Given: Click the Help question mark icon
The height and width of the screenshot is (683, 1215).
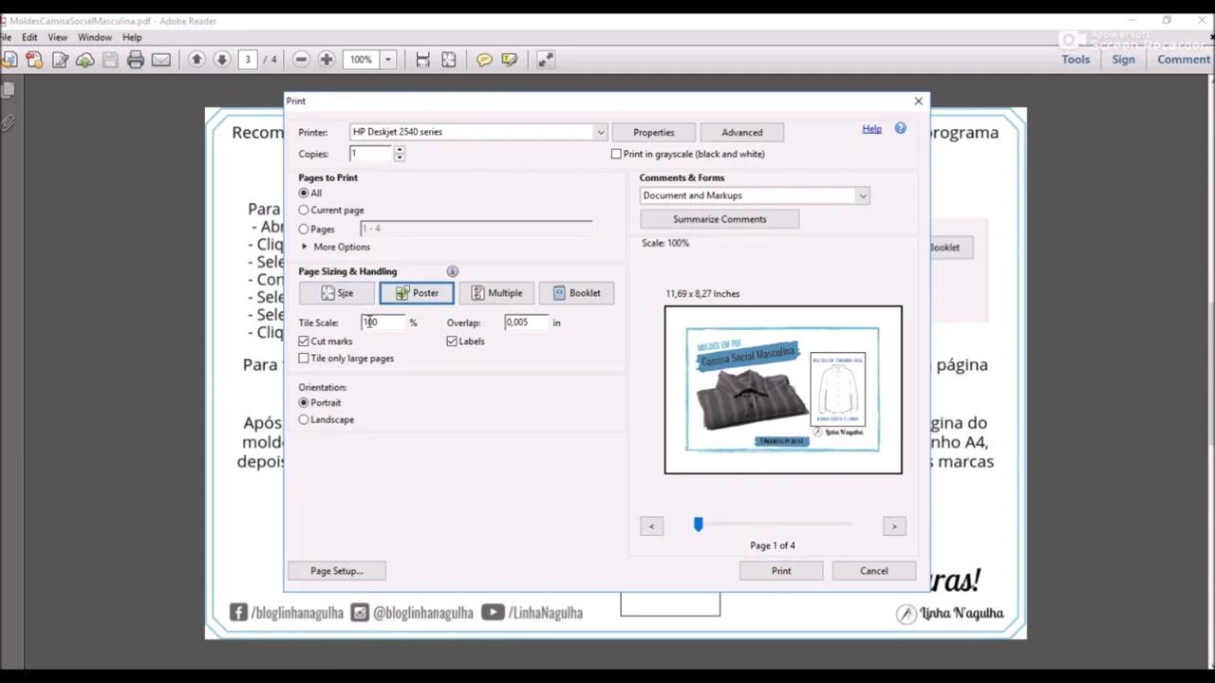Looking at the screenshot, I should [x=900, y=128].
